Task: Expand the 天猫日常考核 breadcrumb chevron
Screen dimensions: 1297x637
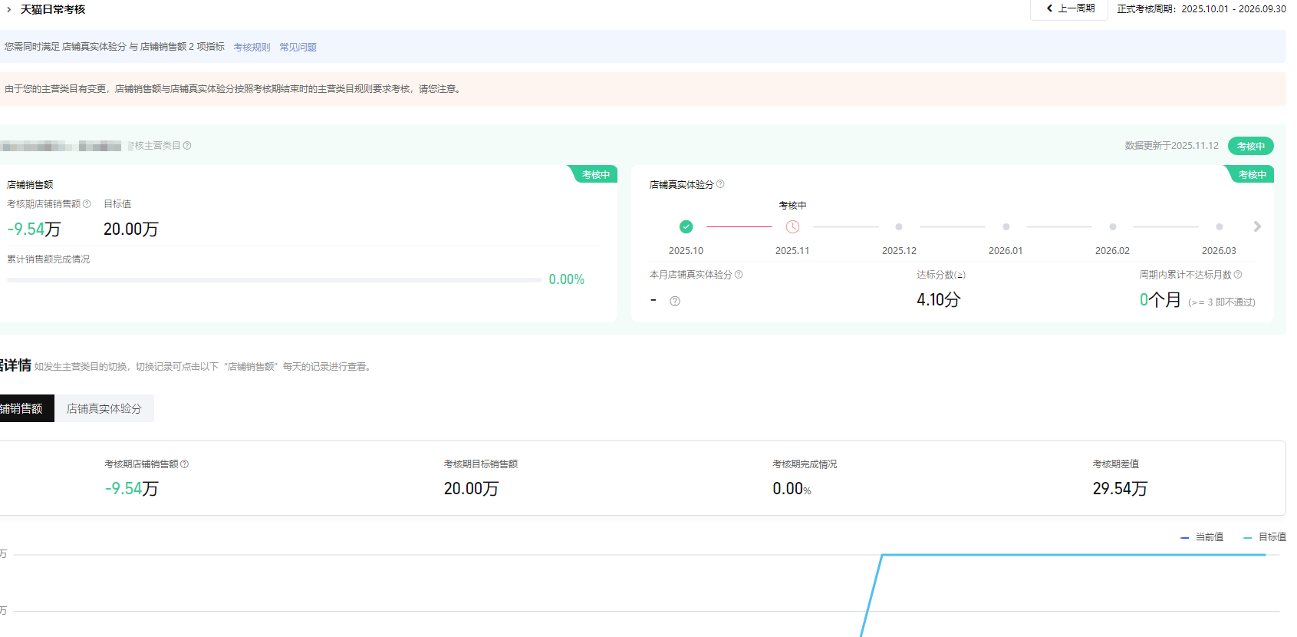Action: click(9, 10)
